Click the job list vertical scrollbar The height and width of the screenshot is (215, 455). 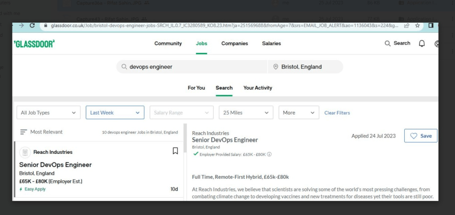(x=185, y=139)
